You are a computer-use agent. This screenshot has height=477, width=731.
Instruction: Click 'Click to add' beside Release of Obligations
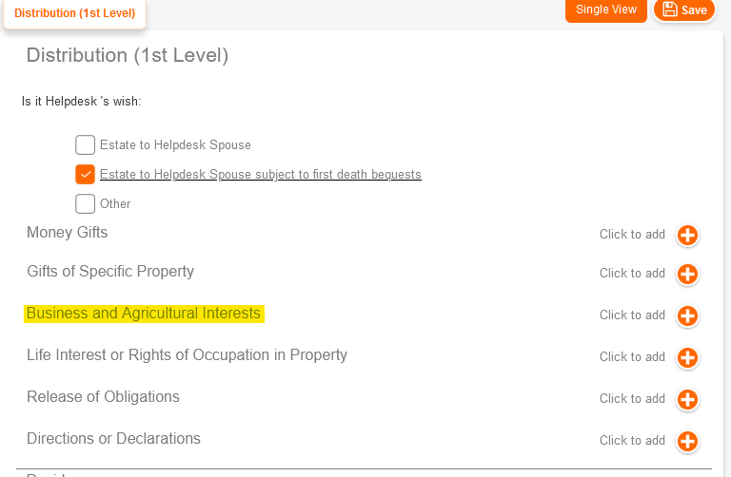click(632, 400)
